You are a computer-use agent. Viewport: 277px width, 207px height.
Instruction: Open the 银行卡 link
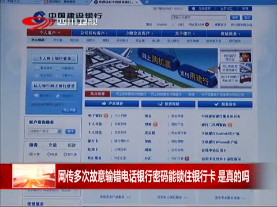click(93, 141)
